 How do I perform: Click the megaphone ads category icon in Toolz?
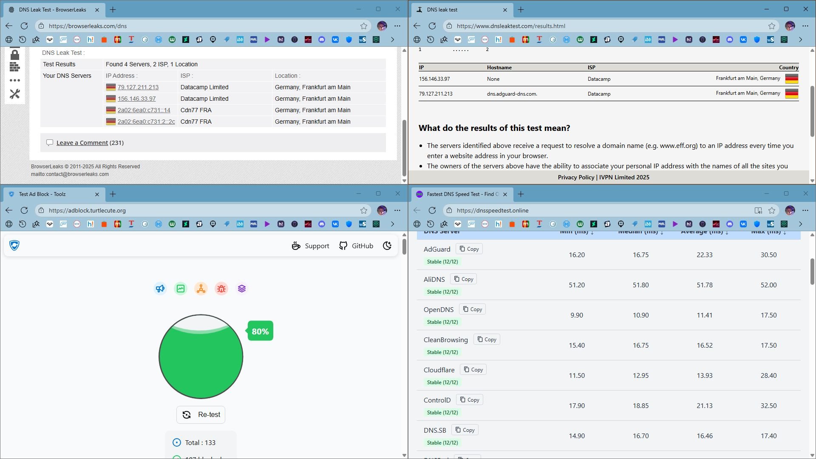[160, 289]
